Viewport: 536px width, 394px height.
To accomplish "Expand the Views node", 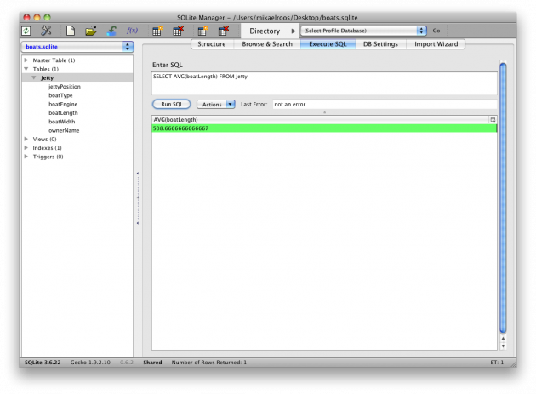I will point(26,139).
